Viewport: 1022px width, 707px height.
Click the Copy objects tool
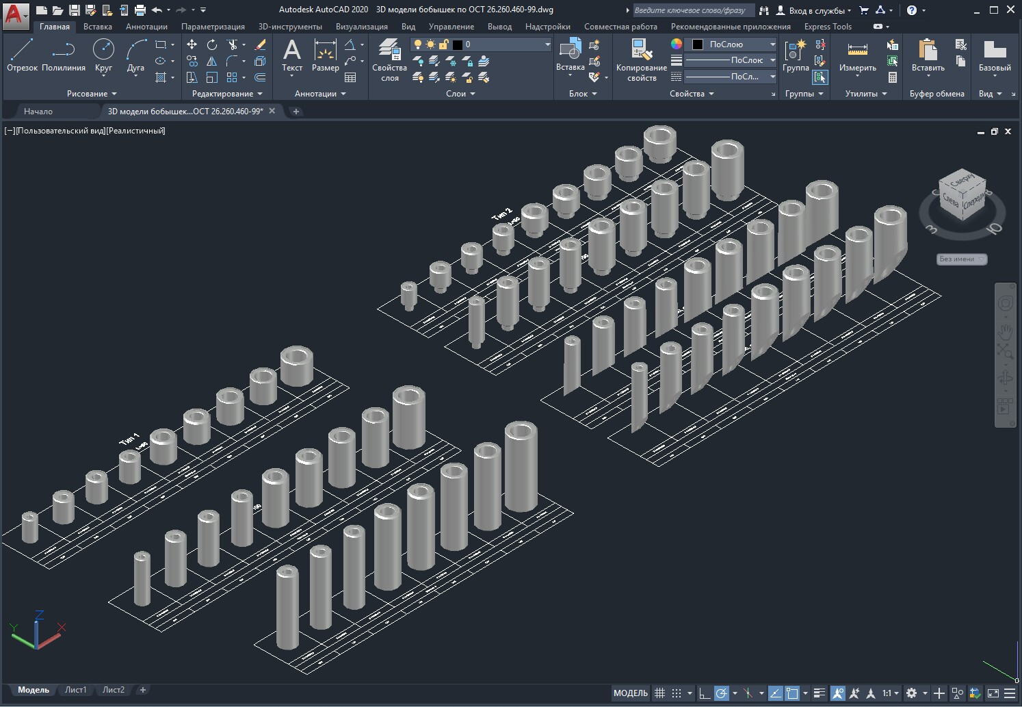[192, 61]
